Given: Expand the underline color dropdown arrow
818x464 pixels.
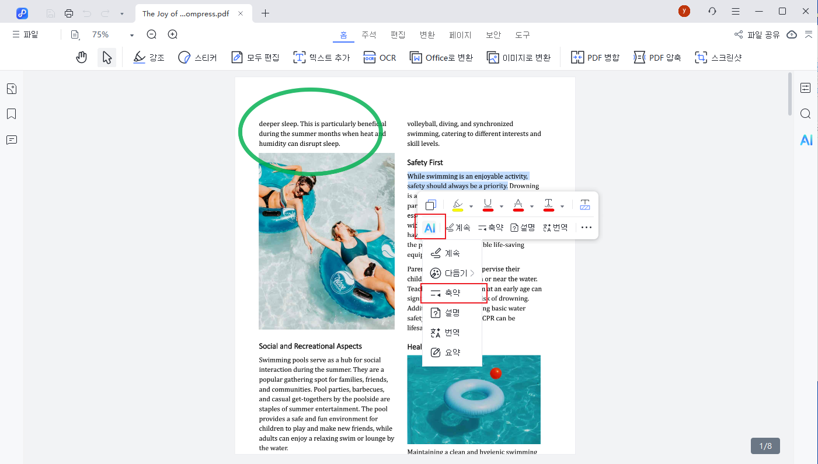Looking at the screenshot, I should [x=502, y=206].
